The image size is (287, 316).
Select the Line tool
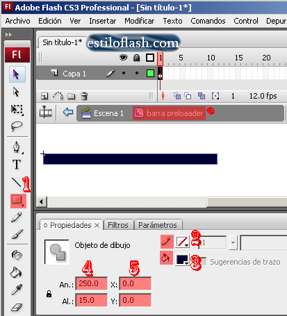[16, 183]
